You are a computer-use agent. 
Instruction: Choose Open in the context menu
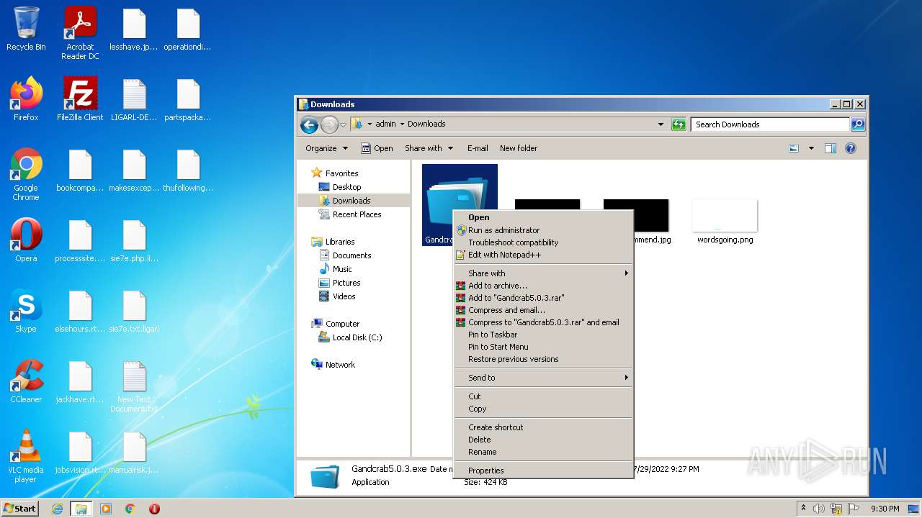click(x=543, y=217)
